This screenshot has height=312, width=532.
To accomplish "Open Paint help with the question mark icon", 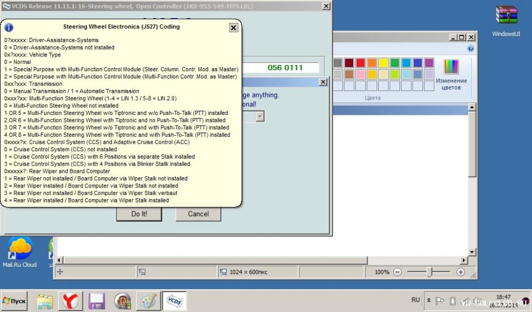I will [x=470, y=48].
